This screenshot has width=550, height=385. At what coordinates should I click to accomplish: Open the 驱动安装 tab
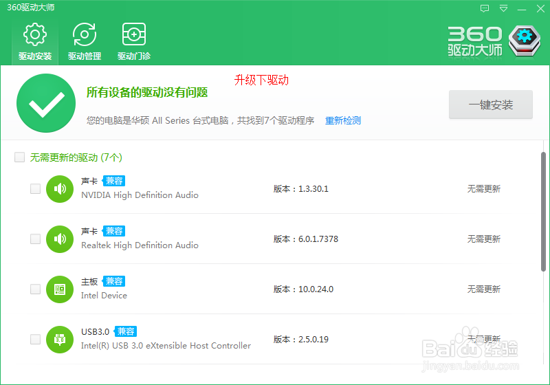[35, 41]
